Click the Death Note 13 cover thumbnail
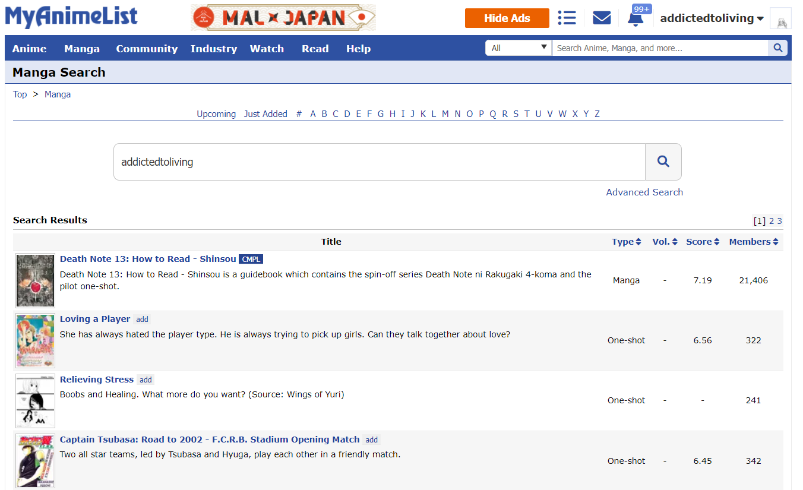Viewport: 803px width, 490px height. click(x=36, y=280)
